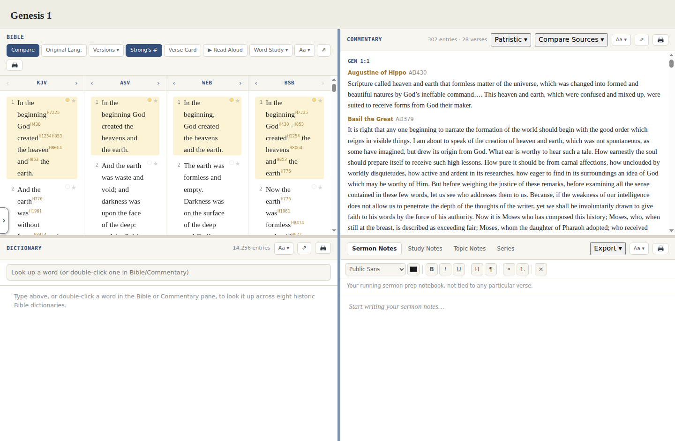Screen dimensions: 675x441
Task: Apply bold formatting in sermon notes
Action: [x=432, y=269]
